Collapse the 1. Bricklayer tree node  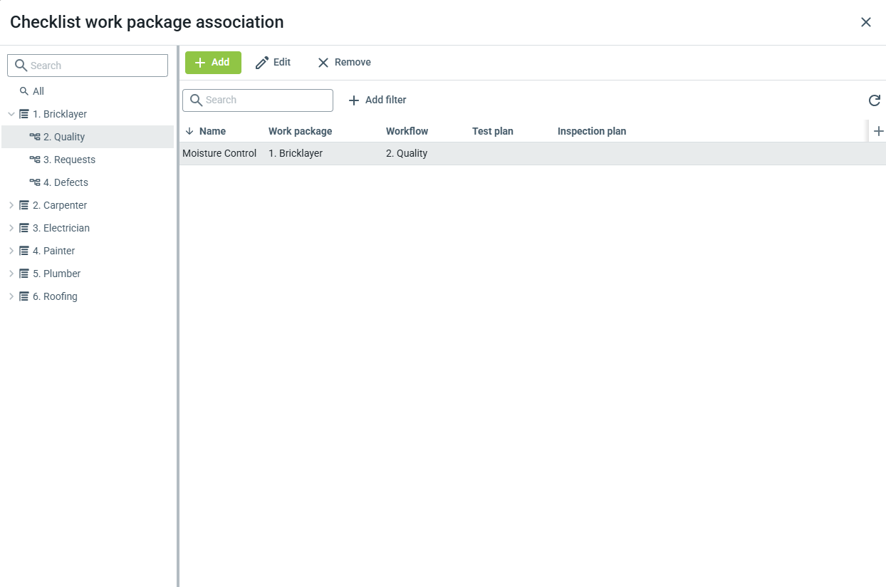(11, 114)
